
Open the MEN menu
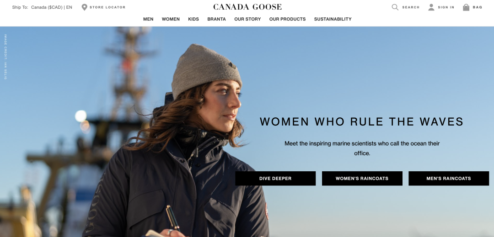[148, 19]
